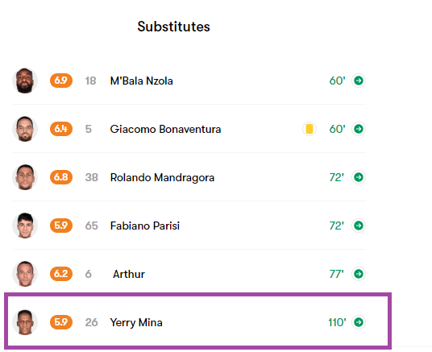Image resolution: width=432 pixels, height=352 pixels.
Task: Click Rolando Mandragora's substitution arrow icon
Action: pyautogui.click(x=359, y=177)
